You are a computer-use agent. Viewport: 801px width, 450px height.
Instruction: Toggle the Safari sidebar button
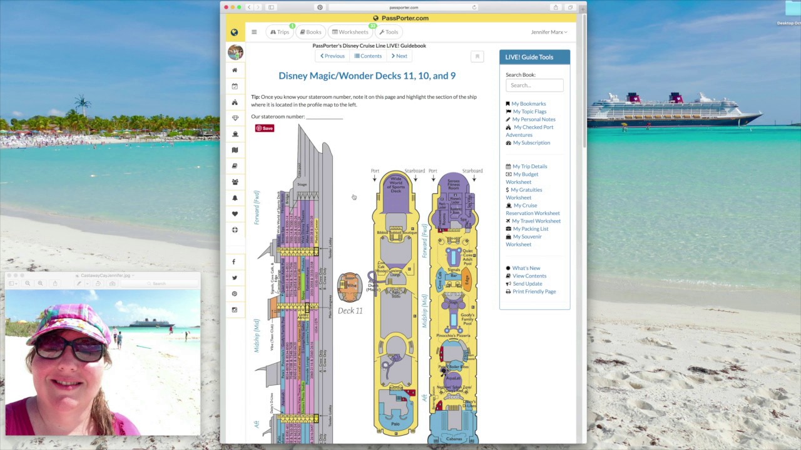click(x=271, y=7)
